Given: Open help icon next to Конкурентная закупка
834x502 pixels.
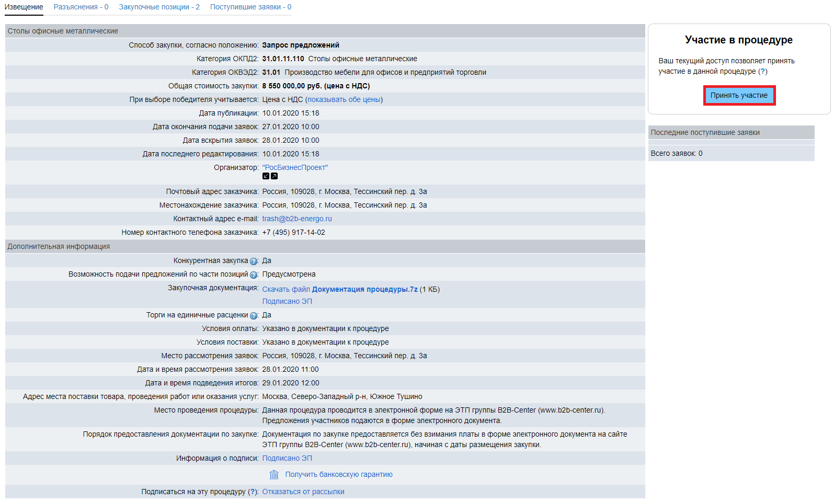Looking at the screenshot, I should click(x=254, y=261).
